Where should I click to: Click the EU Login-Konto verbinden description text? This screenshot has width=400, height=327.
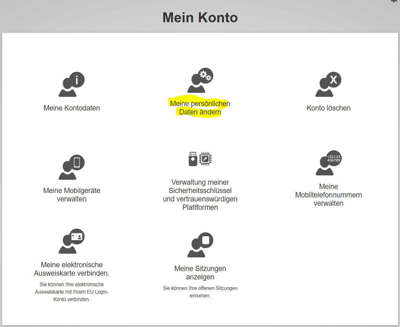point(72,292)
